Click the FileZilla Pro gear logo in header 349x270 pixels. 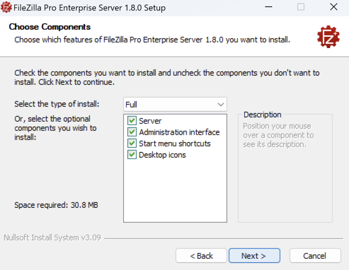pyautogui.click(x=328, y=36)
